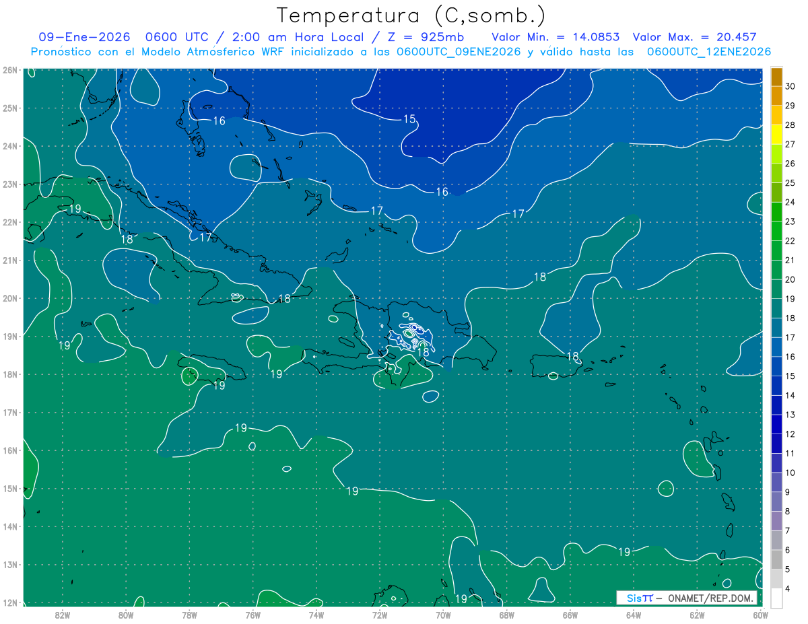This screenshot has height=624, width=808.
Task: Click the 20N latitude axis label
Action: [x=9, y=298]
